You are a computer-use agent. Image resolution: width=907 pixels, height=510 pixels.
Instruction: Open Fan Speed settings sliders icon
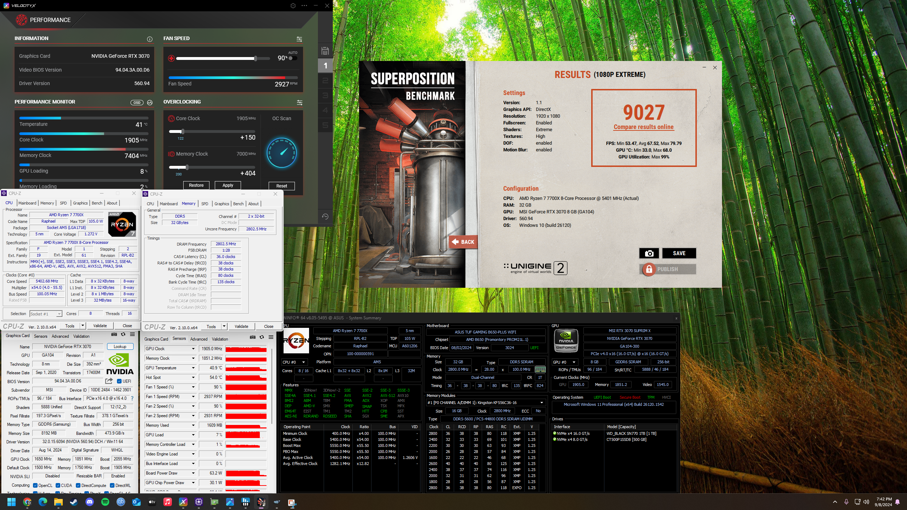coord(299,39)
